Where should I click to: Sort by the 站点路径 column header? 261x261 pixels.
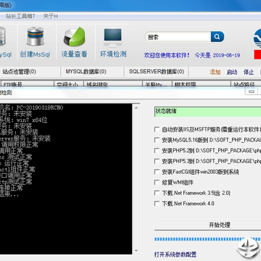pos(246,84)
